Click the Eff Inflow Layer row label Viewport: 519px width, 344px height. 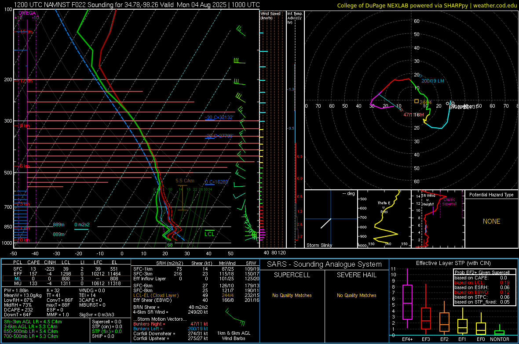pos(149,279)
